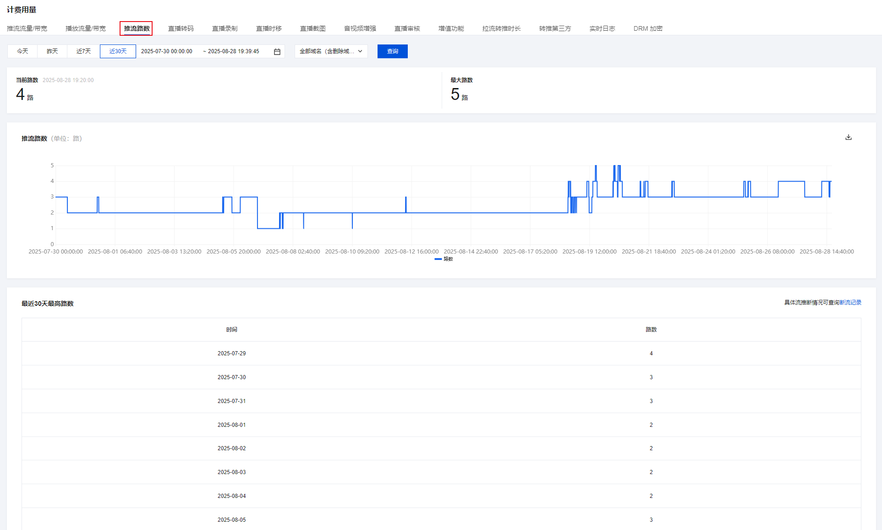This screenshot has height=530, width=882.
Task: Click the 最近30天最高路数 table heading
Action: click(48, 304)
